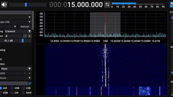Open the topmost dropdown in left panel
The height and width of the screenshot is (97, 173).
pyautogui.click(x=16, y=17)
